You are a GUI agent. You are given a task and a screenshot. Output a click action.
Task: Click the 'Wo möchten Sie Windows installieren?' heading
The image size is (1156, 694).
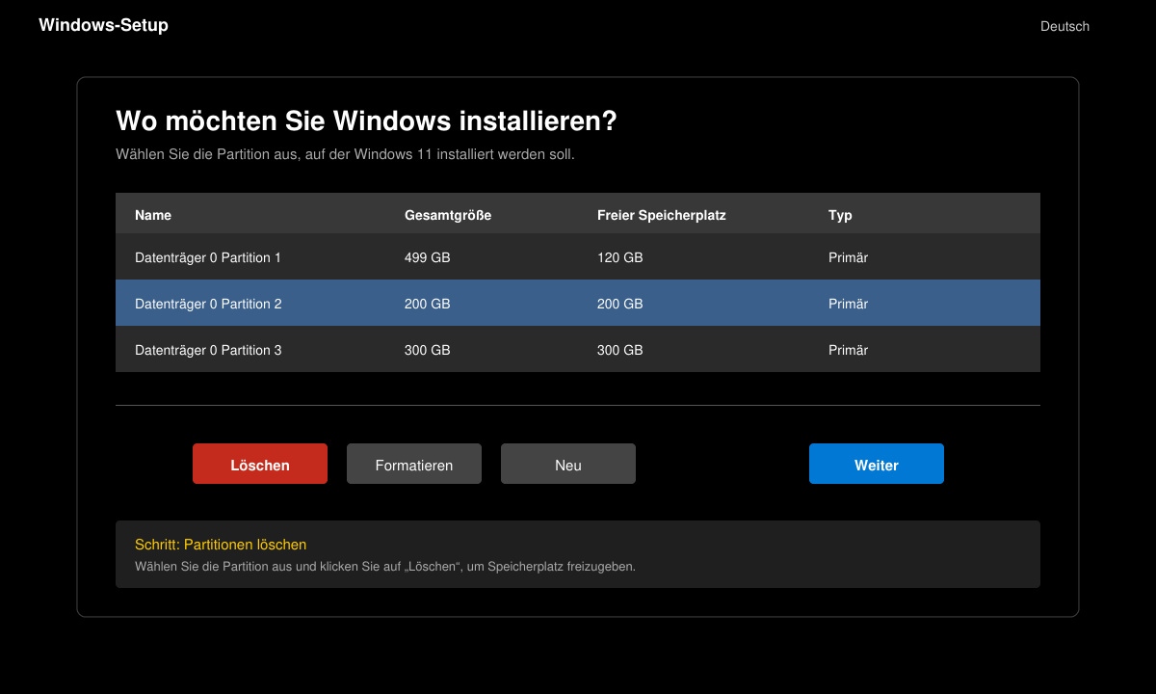point(366,121)
